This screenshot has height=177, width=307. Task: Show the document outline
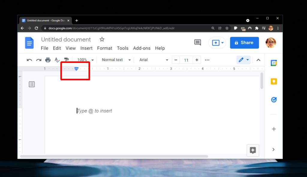click(x=31, y=84)
